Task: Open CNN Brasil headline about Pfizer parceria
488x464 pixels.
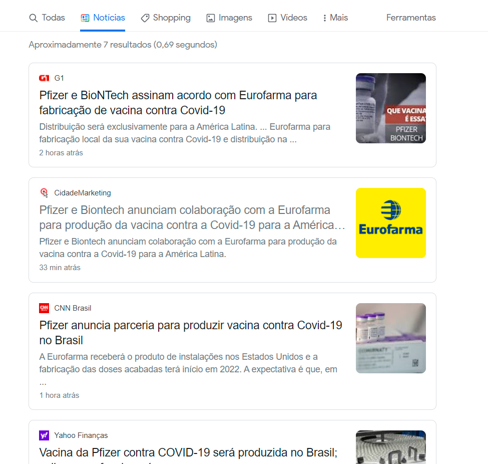Action: tap(191, 333)
